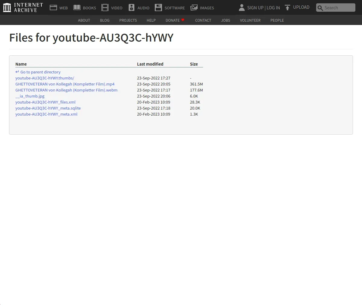The width and height of the screenshot is (362, 307).
Task: Click the return arrow before parent directory
Action: click(17, 72)
